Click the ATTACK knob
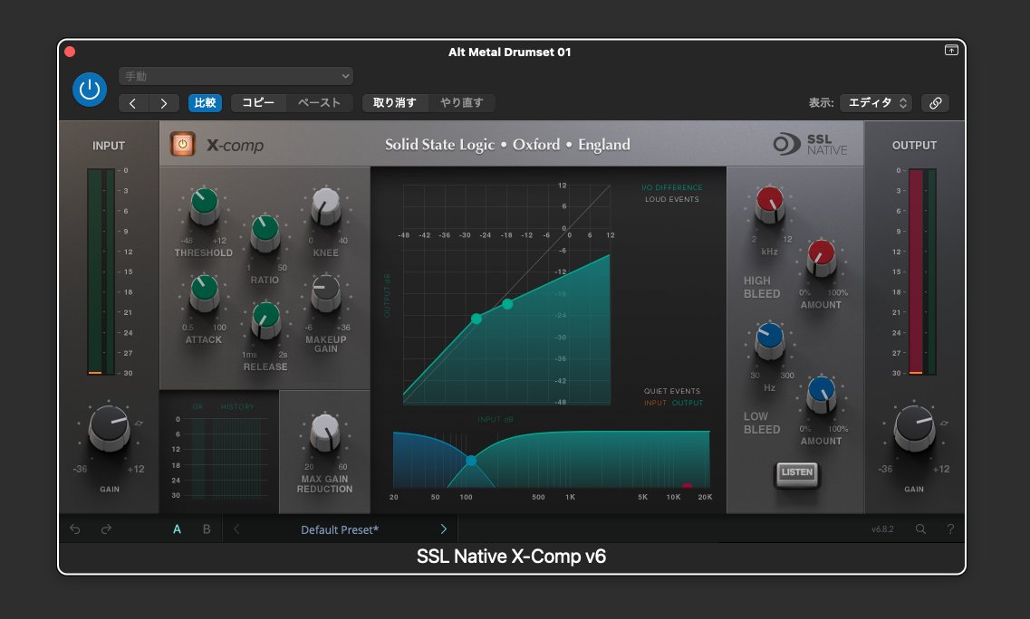This screenshot has height=619, width=1030. click(x=205, y=292)
